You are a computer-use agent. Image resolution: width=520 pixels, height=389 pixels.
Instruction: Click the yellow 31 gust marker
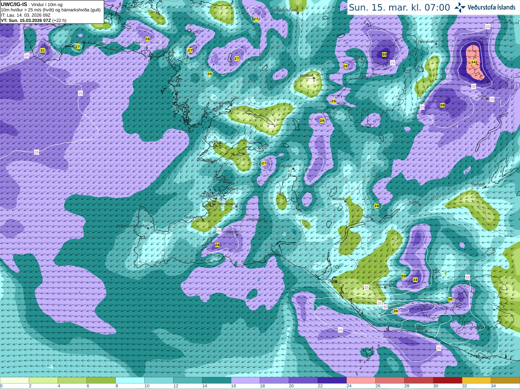43,50
